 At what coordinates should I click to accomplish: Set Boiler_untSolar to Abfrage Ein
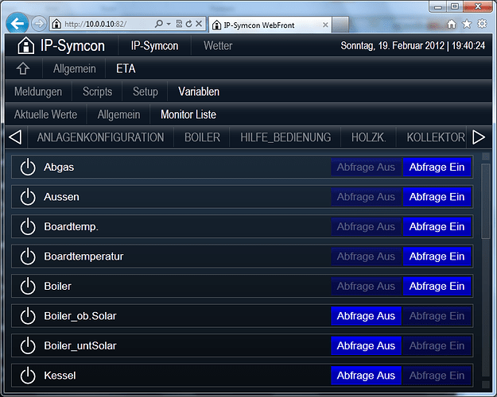[x=437, y=345]
